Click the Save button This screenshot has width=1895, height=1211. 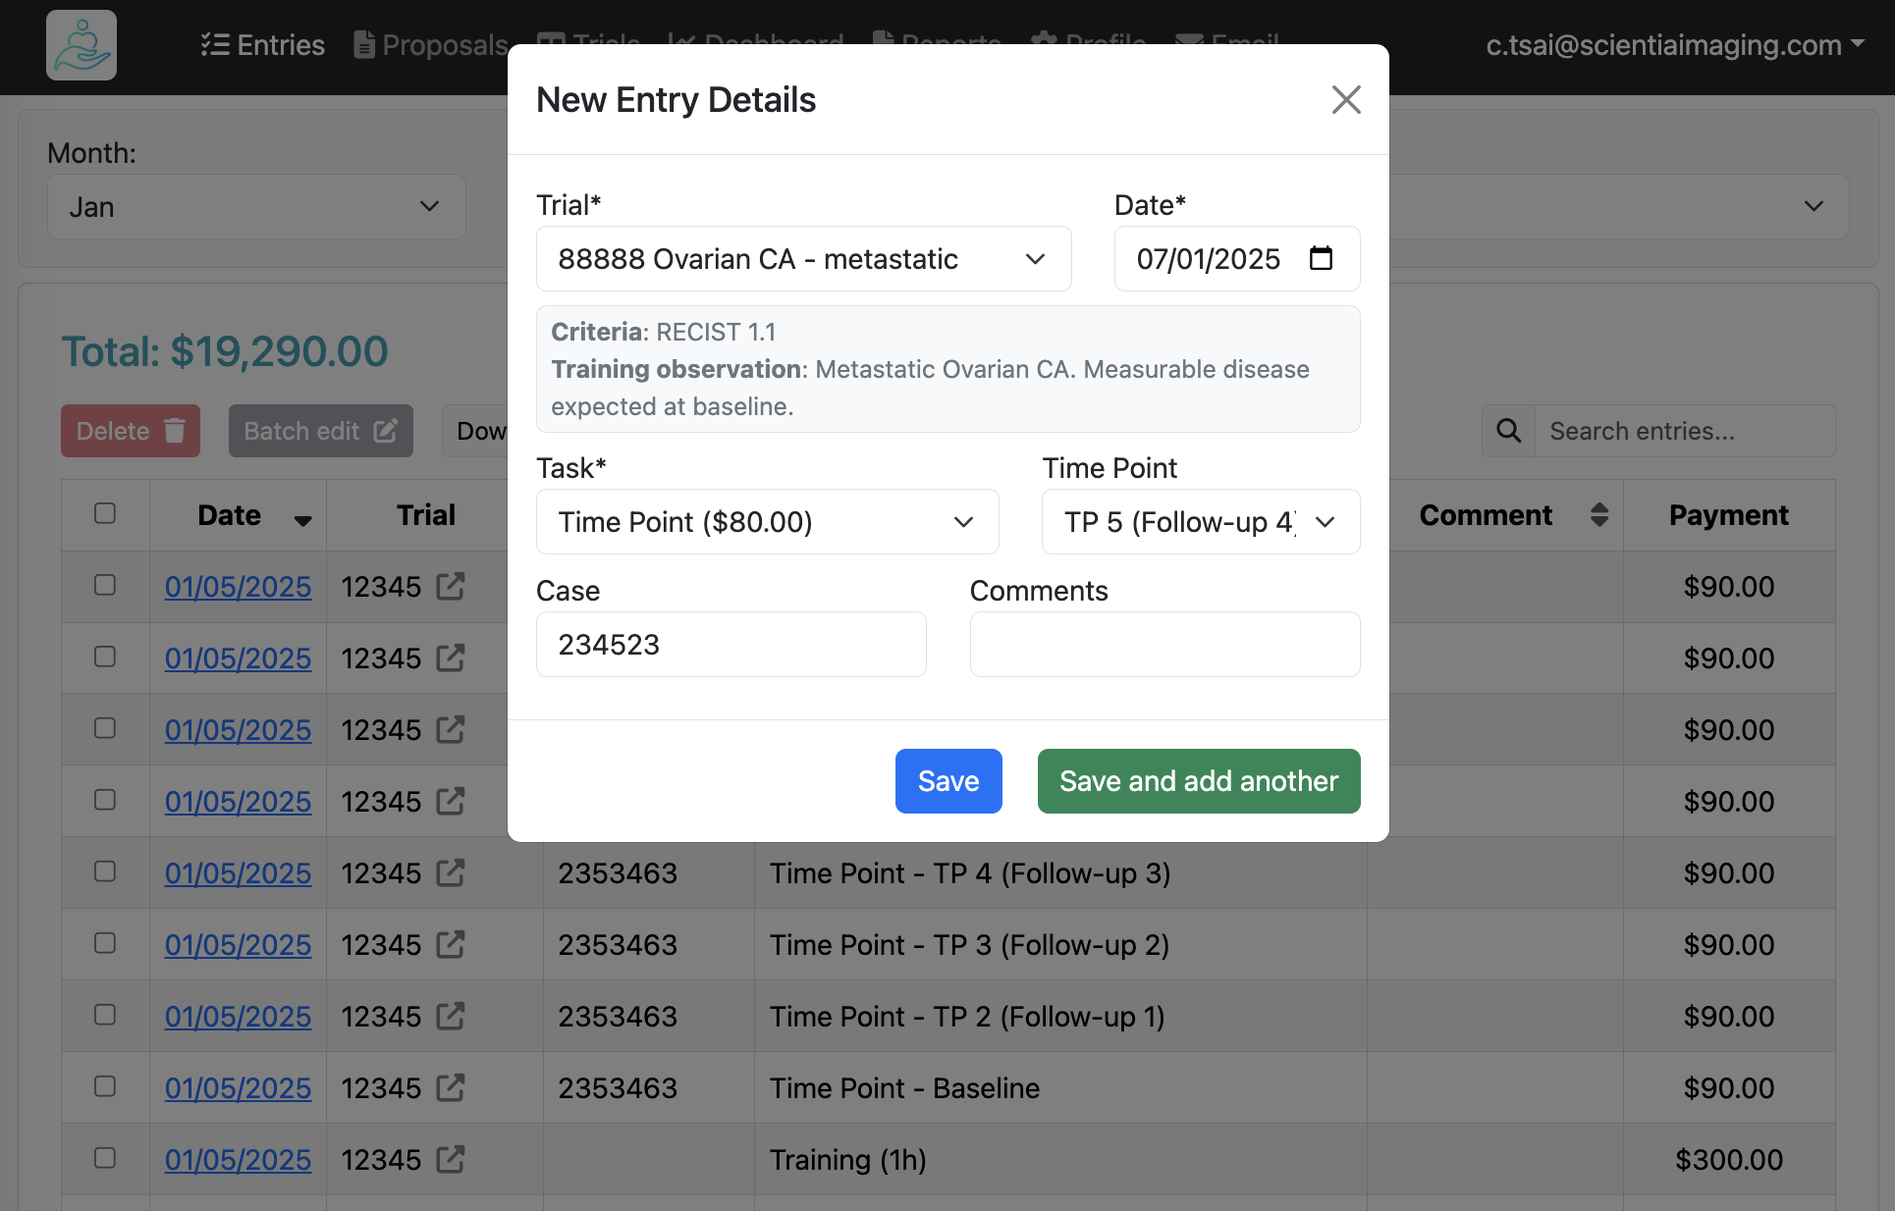point(948,780)
